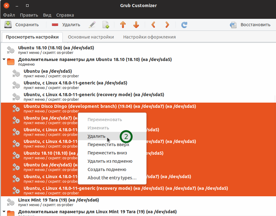Select Ubuntu Disco Dingo (development branch) entry
Screen dimensions: 276x216
coord(138,108)
